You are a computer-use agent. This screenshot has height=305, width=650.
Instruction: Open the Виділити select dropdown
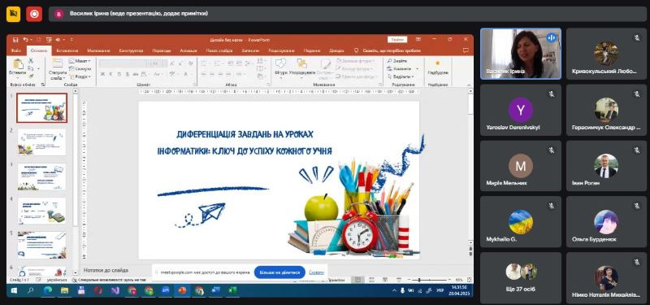401,76
